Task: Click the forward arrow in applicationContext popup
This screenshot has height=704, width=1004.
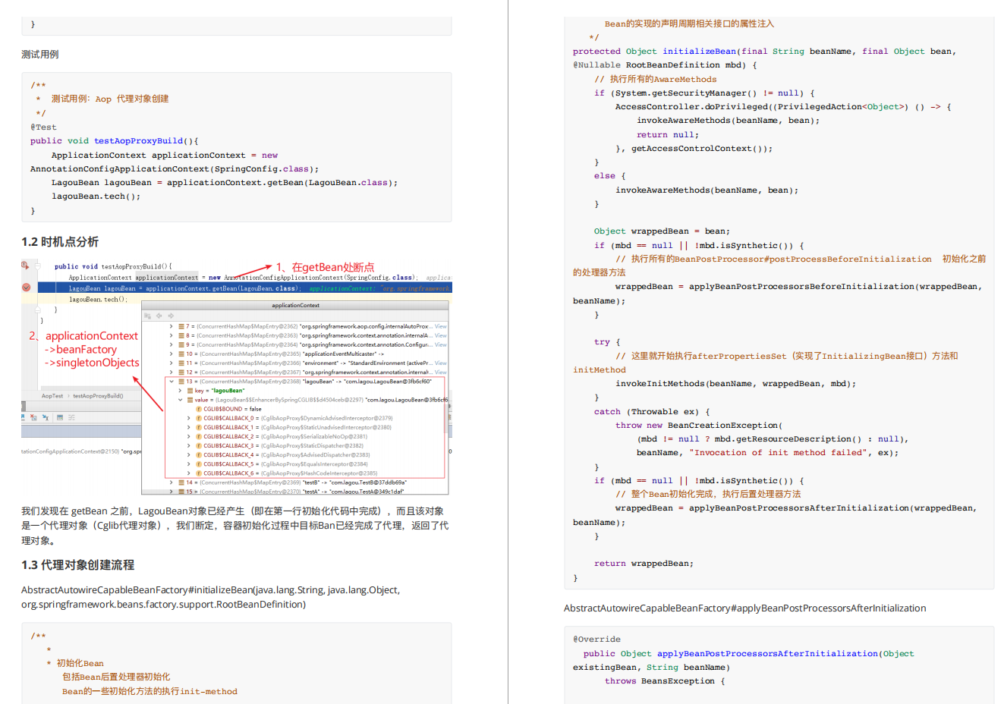Action: point(171,316)
